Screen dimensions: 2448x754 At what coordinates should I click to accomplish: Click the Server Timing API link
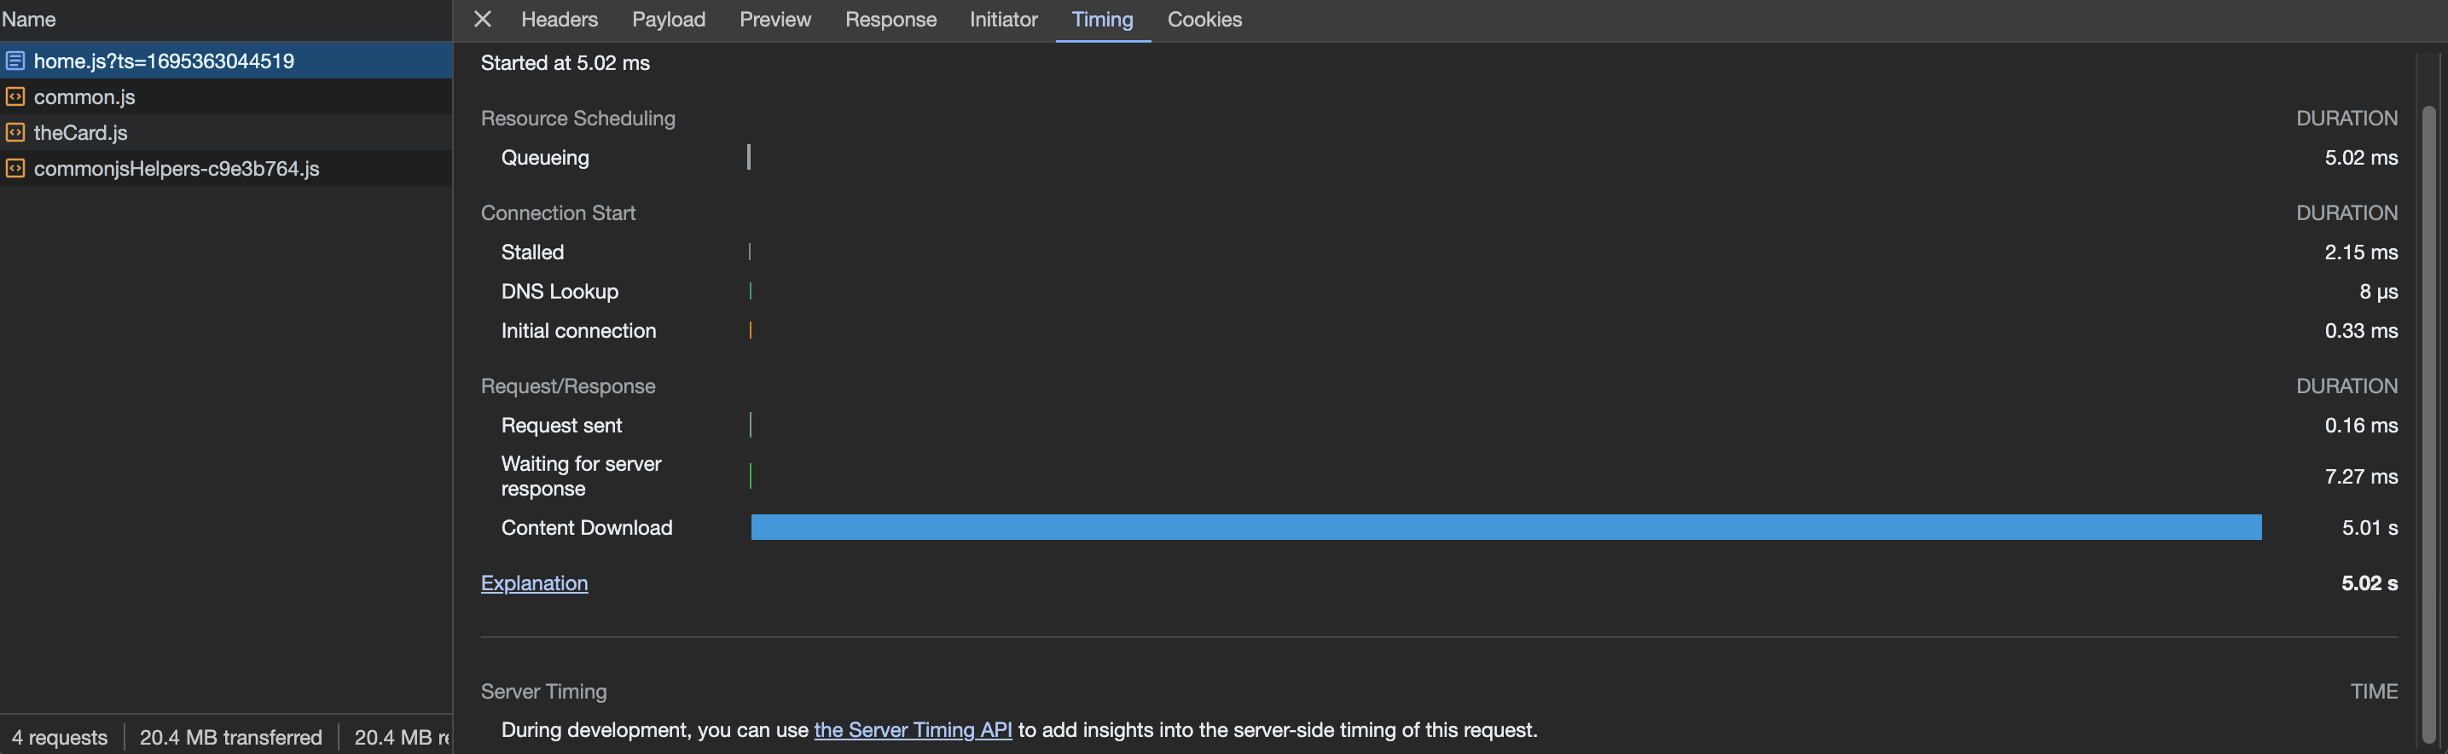pyautogui.click(x=913, y=730)
